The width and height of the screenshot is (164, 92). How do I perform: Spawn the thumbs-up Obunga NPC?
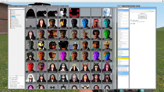(74, 46)
